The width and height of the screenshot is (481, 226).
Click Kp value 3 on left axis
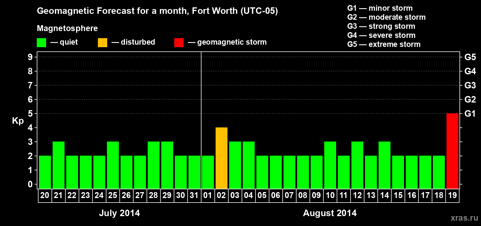point(30,142)
